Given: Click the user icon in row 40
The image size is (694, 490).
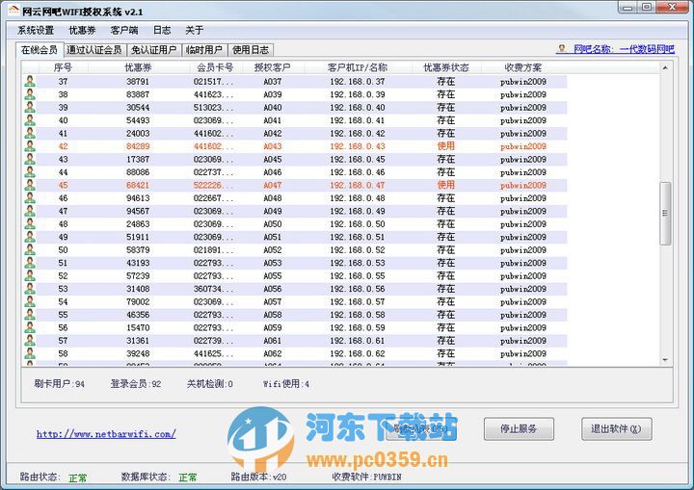Looking at the screenshot, I should 30,120.
